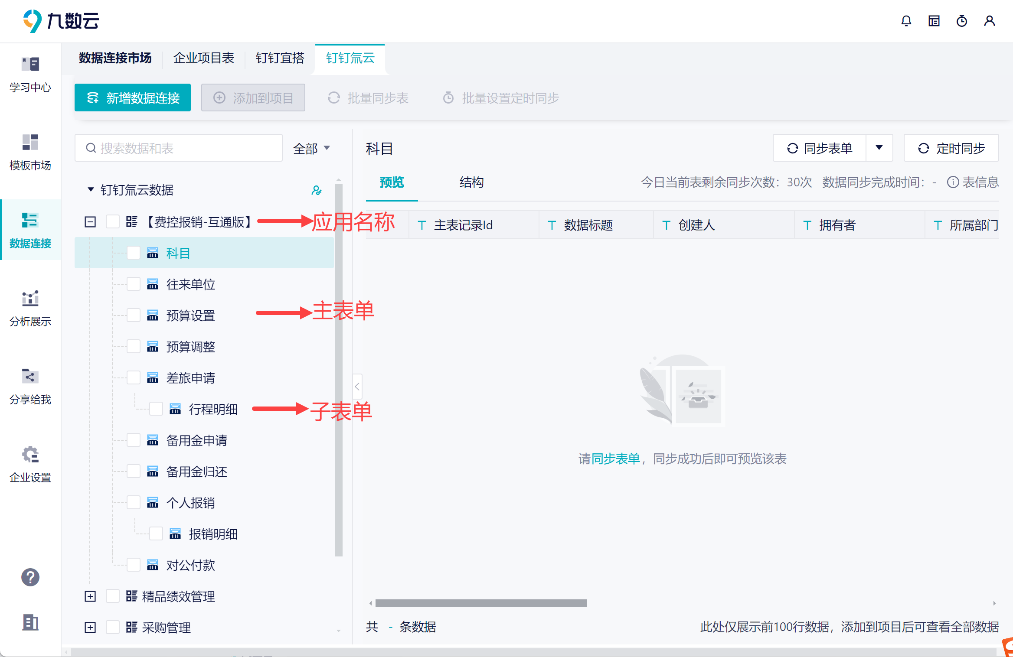Check the 往来单位 checkbox

134,284
